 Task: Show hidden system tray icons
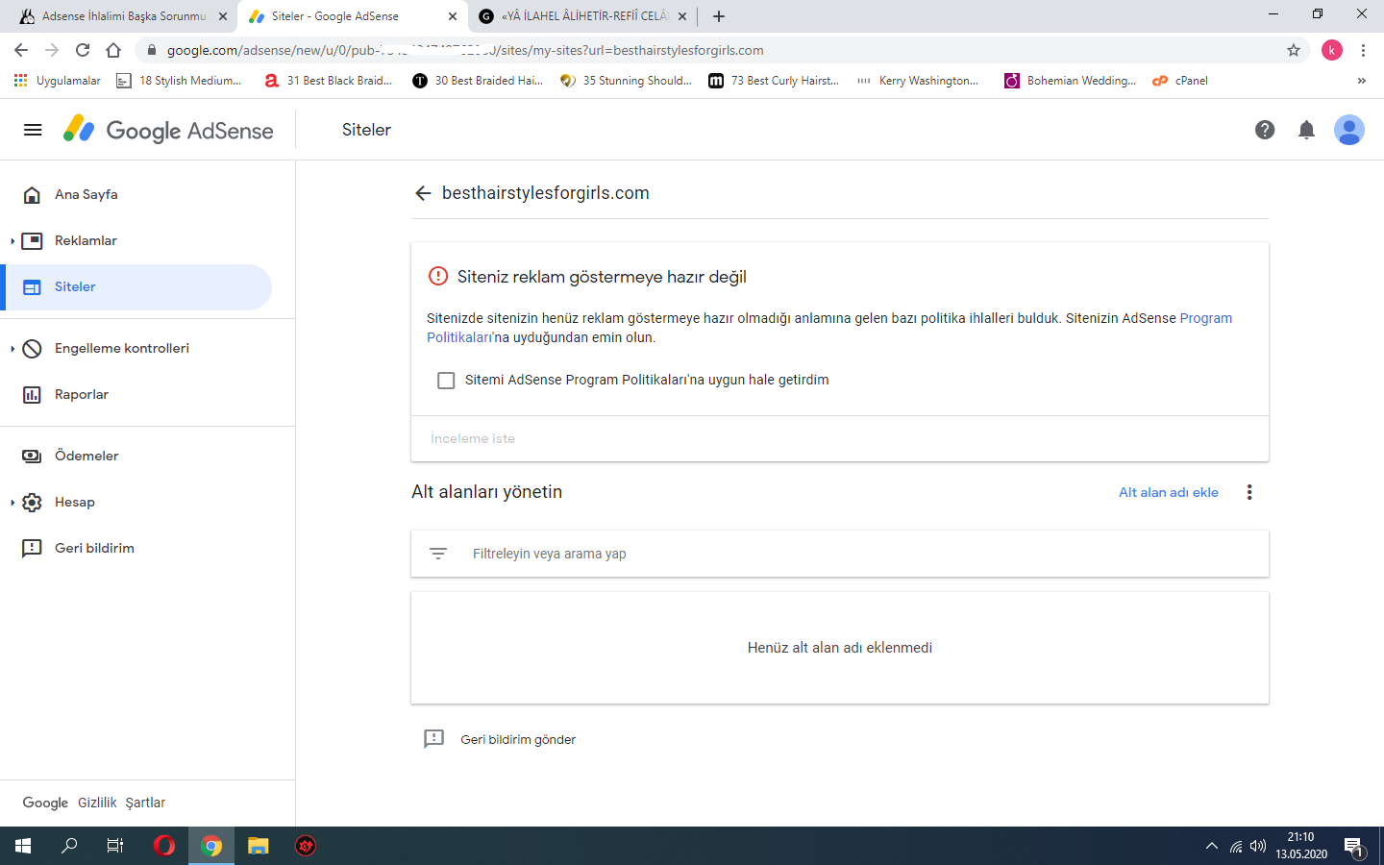pyautogui.click(x=1211, y=847)
